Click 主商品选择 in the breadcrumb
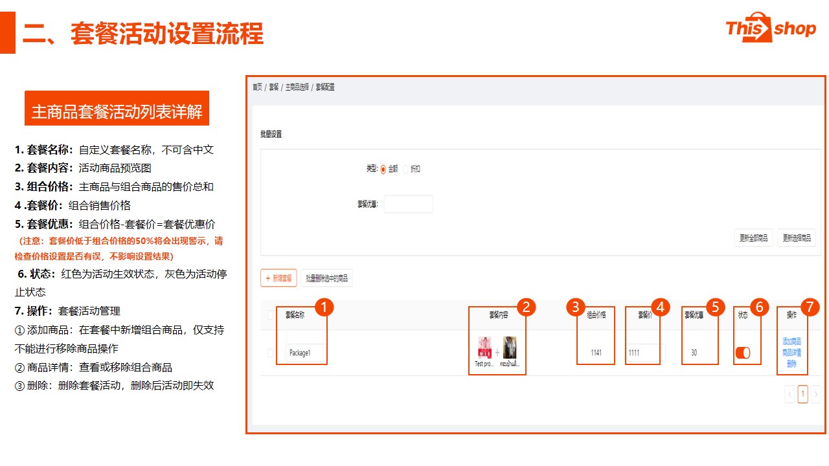This screenshot has height=466, width=829. coord(297,87)
